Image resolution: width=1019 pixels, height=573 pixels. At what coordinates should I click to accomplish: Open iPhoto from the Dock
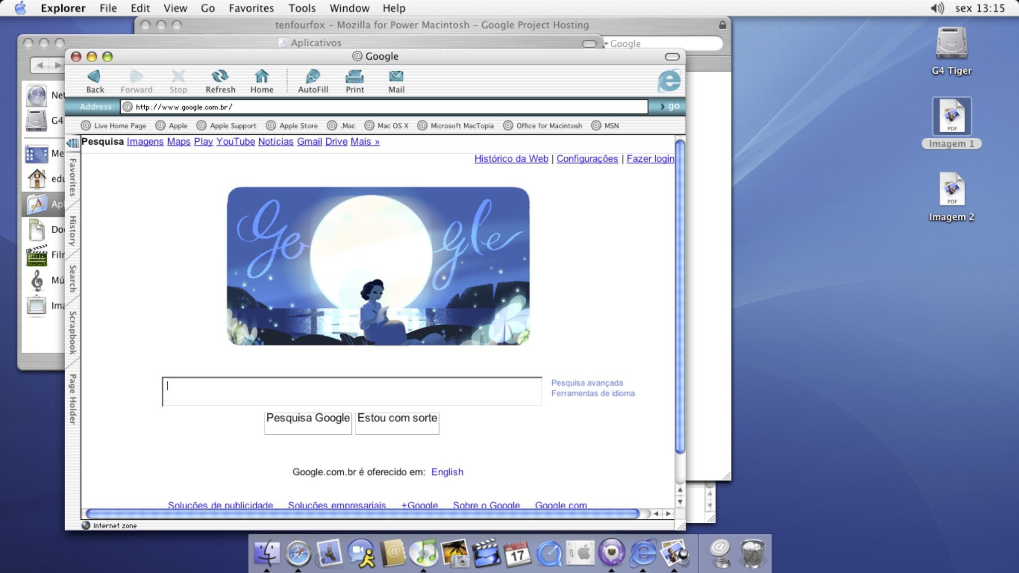[455, 553]
